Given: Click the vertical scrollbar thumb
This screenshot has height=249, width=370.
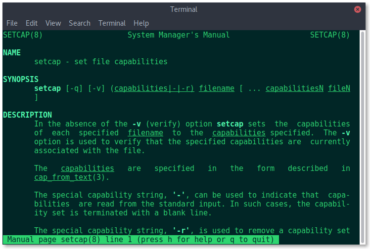Looking at the screenshot, I should click(363, 137).
